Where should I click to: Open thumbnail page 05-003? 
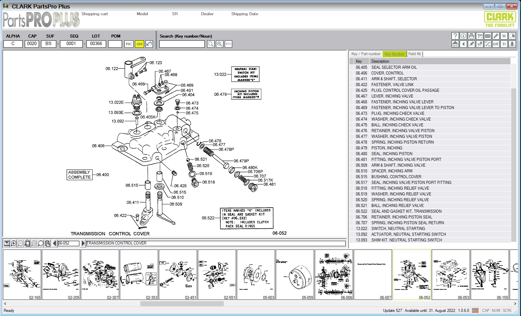click(256, 275)
